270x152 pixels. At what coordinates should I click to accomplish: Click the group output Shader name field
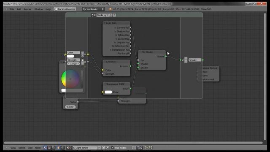(195, 60)
